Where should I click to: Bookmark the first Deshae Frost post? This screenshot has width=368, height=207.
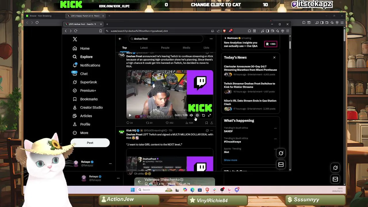click(x=206, y=123)
